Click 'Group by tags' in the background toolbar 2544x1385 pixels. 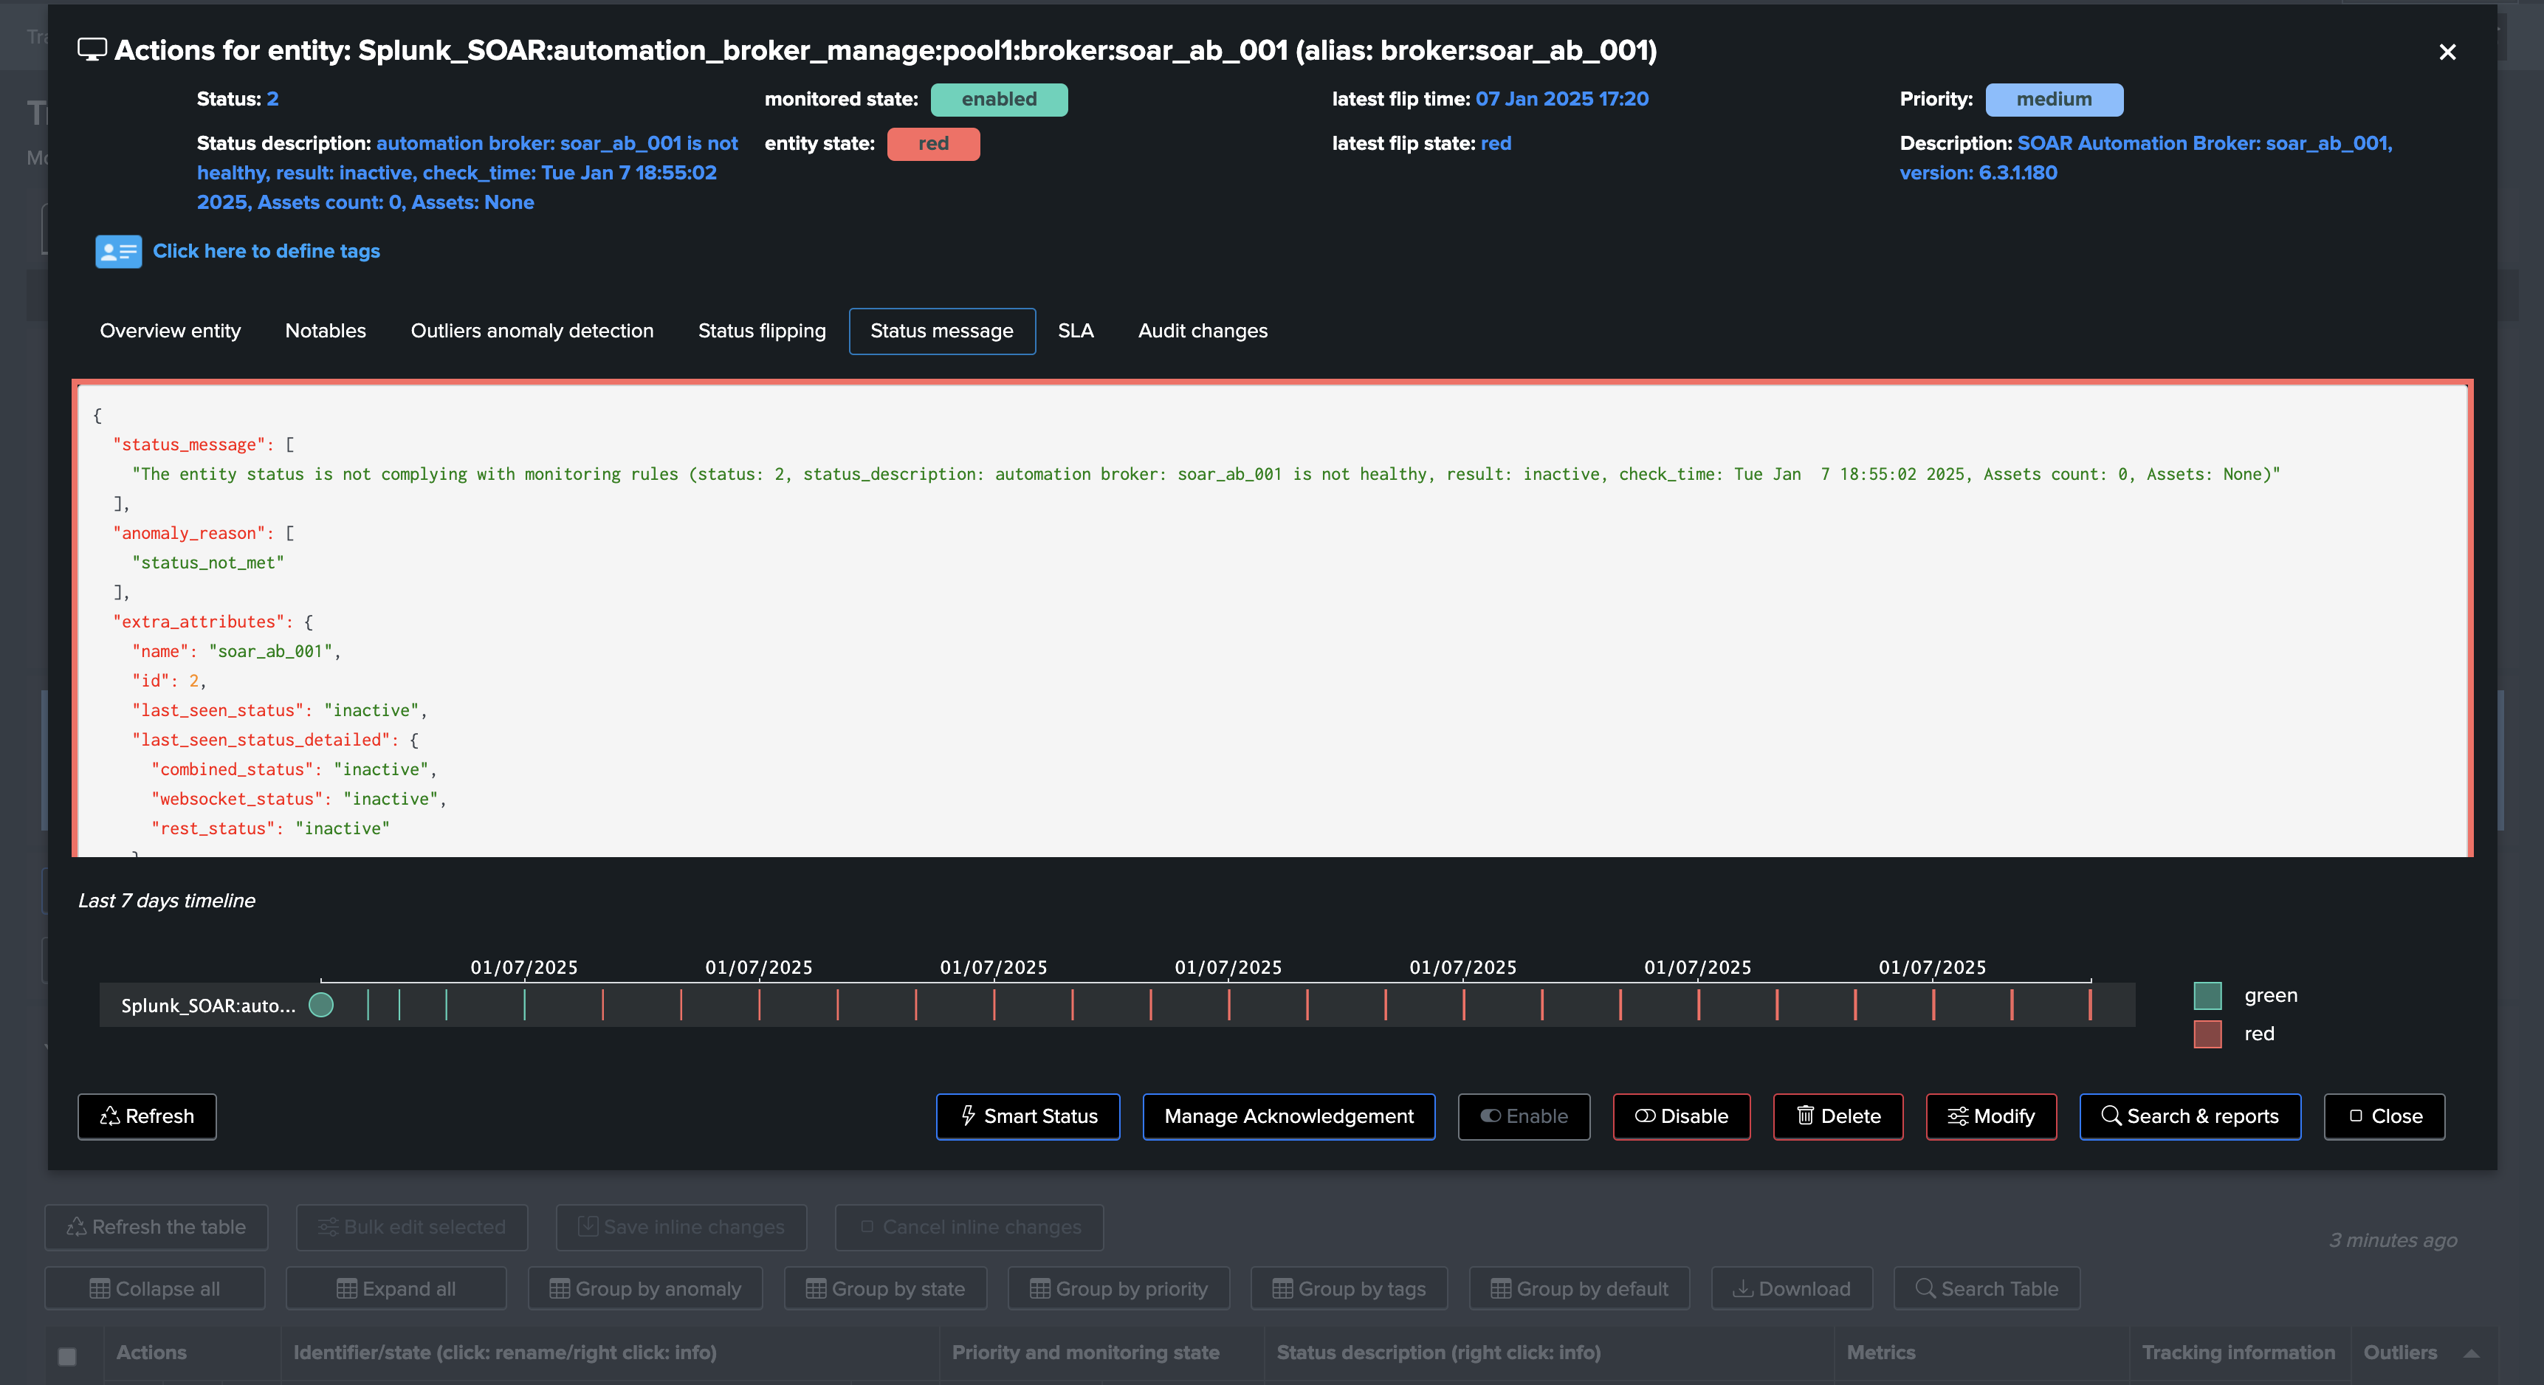(x=1349, y=1289)
